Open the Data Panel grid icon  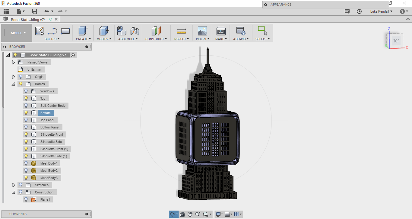pyautogui.click(x=6, y=11)
